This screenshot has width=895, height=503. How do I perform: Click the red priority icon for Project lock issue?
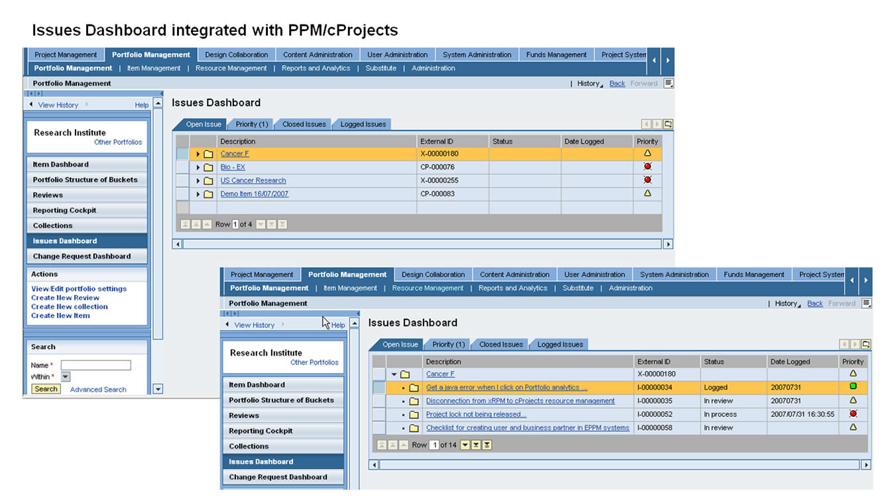(x=853, y=414)
